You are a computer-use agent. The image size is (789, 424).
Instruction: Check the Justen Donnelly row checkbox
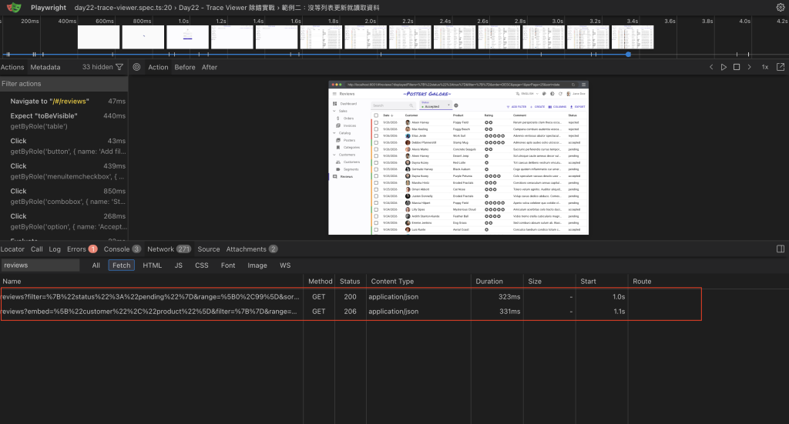(x=376, y=196)
